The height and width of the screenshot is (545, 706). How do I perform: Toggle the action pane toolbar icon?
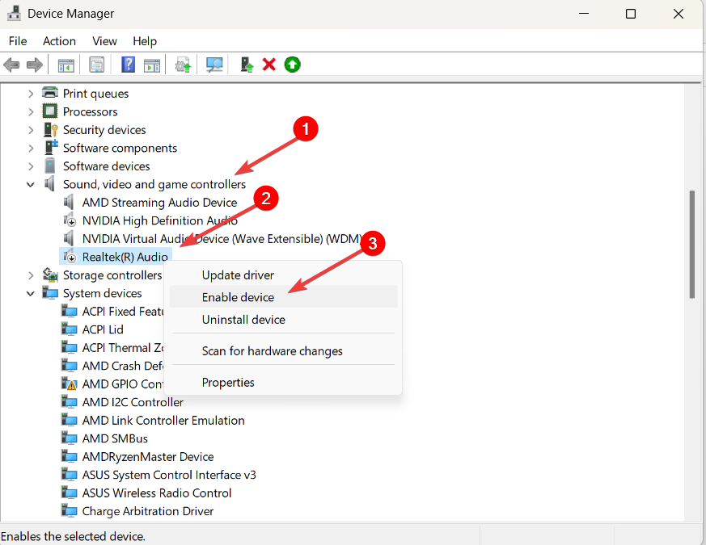click(152, 65)
